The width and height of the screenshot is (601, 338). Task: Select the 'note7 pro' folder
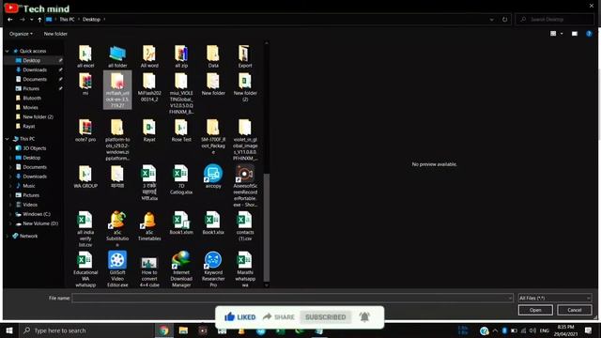pos(85,131)
